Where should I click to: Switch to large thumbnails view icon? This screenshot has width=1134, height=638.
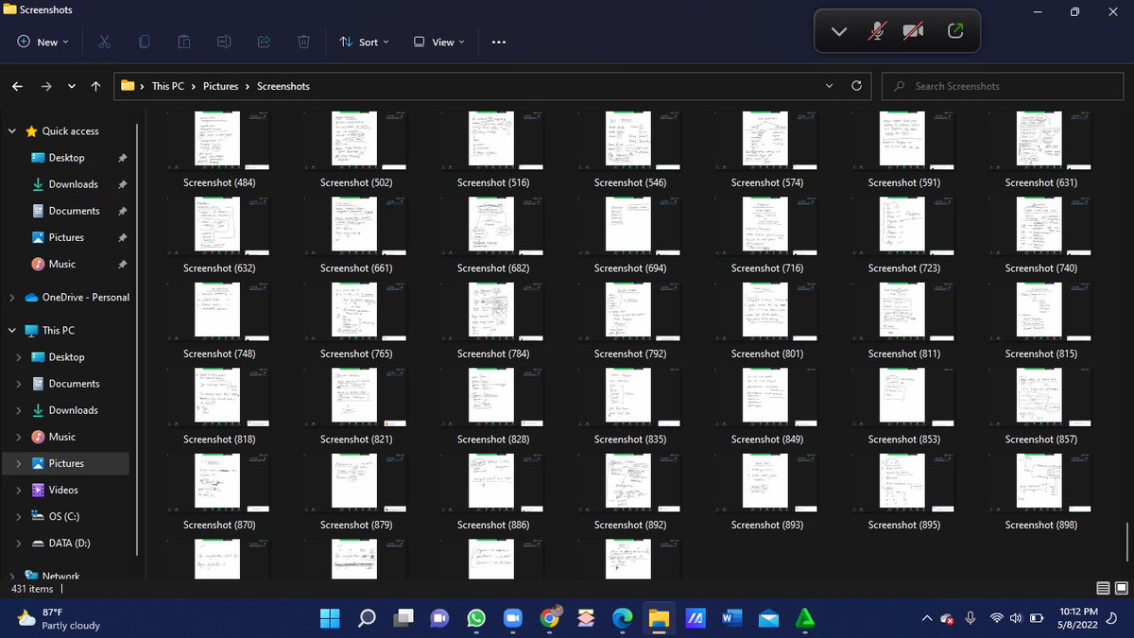(1121, 588)
